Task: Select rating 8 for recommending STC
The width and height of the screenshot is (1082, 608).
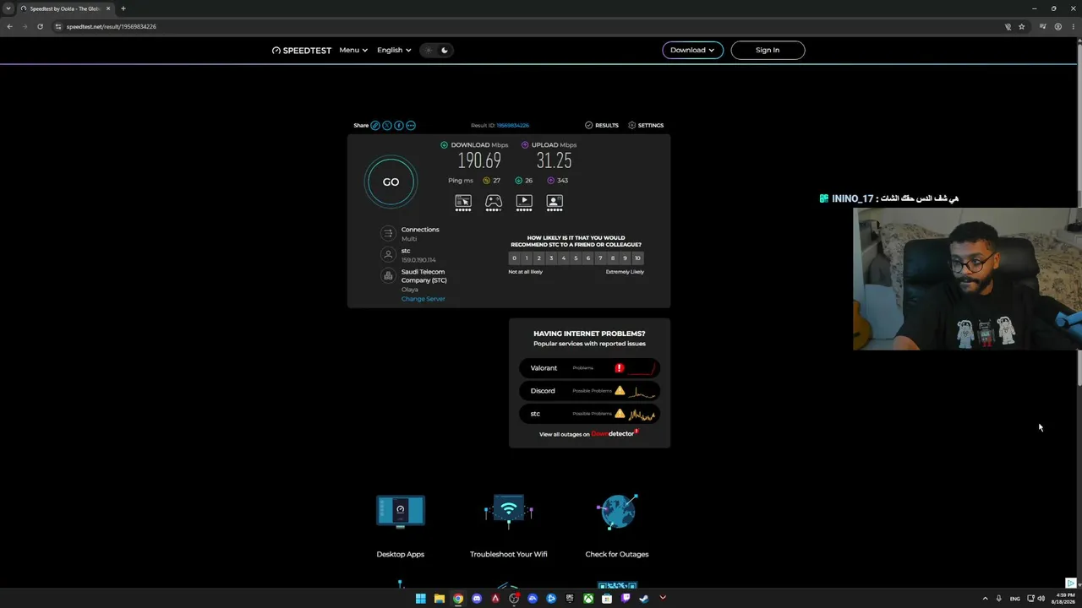Action: 613,258
